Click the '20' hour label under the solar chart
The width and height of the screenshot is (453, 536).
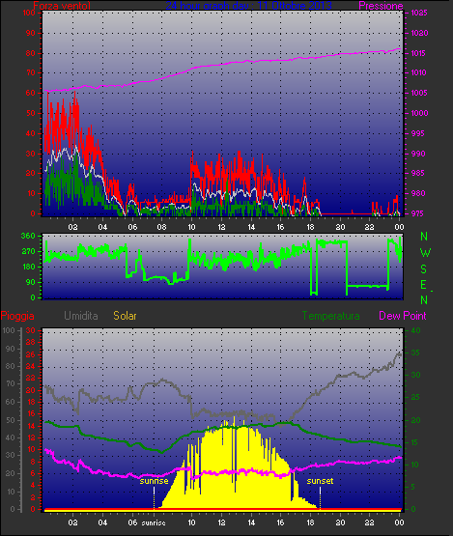[x=340, y=522]
